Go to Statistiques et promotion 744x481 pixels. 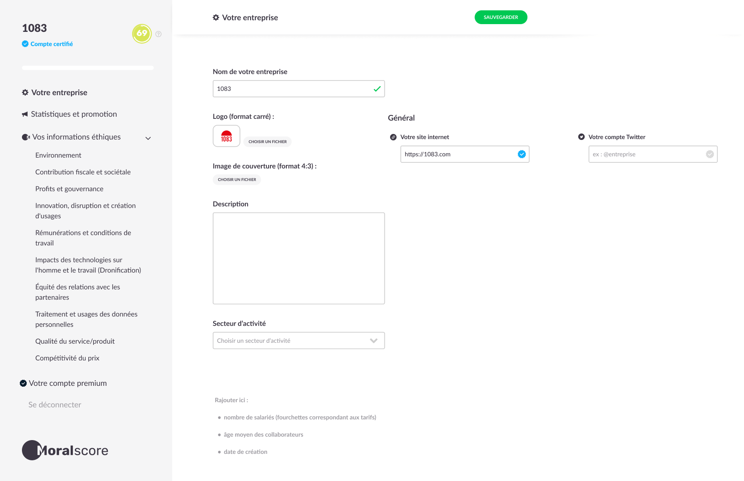(x=74, y=114)
